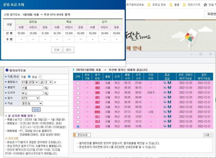
Task: Click the 편성정보 icon in train 015 row
Action: 167,126
